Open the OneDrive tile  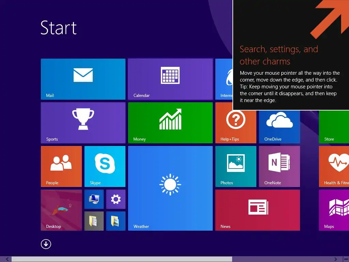click(x=279, y=127)
